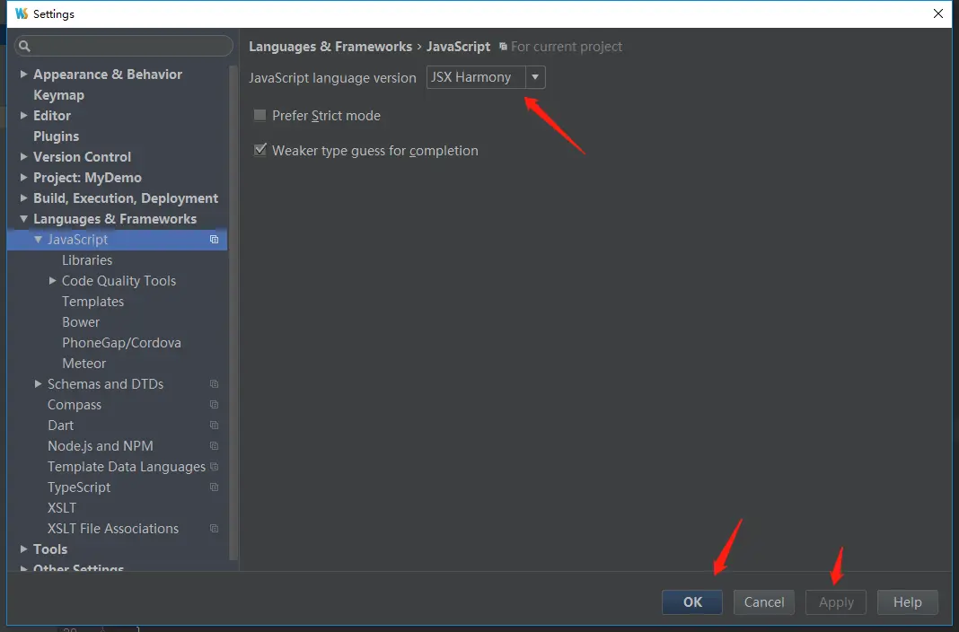Viewport: 959px width, 632px height.
Task: Select Meteor settings
Action: 84,364
